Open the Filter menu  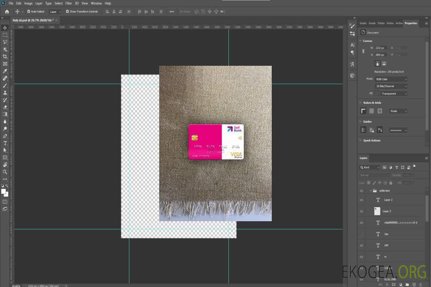[69, 3]
